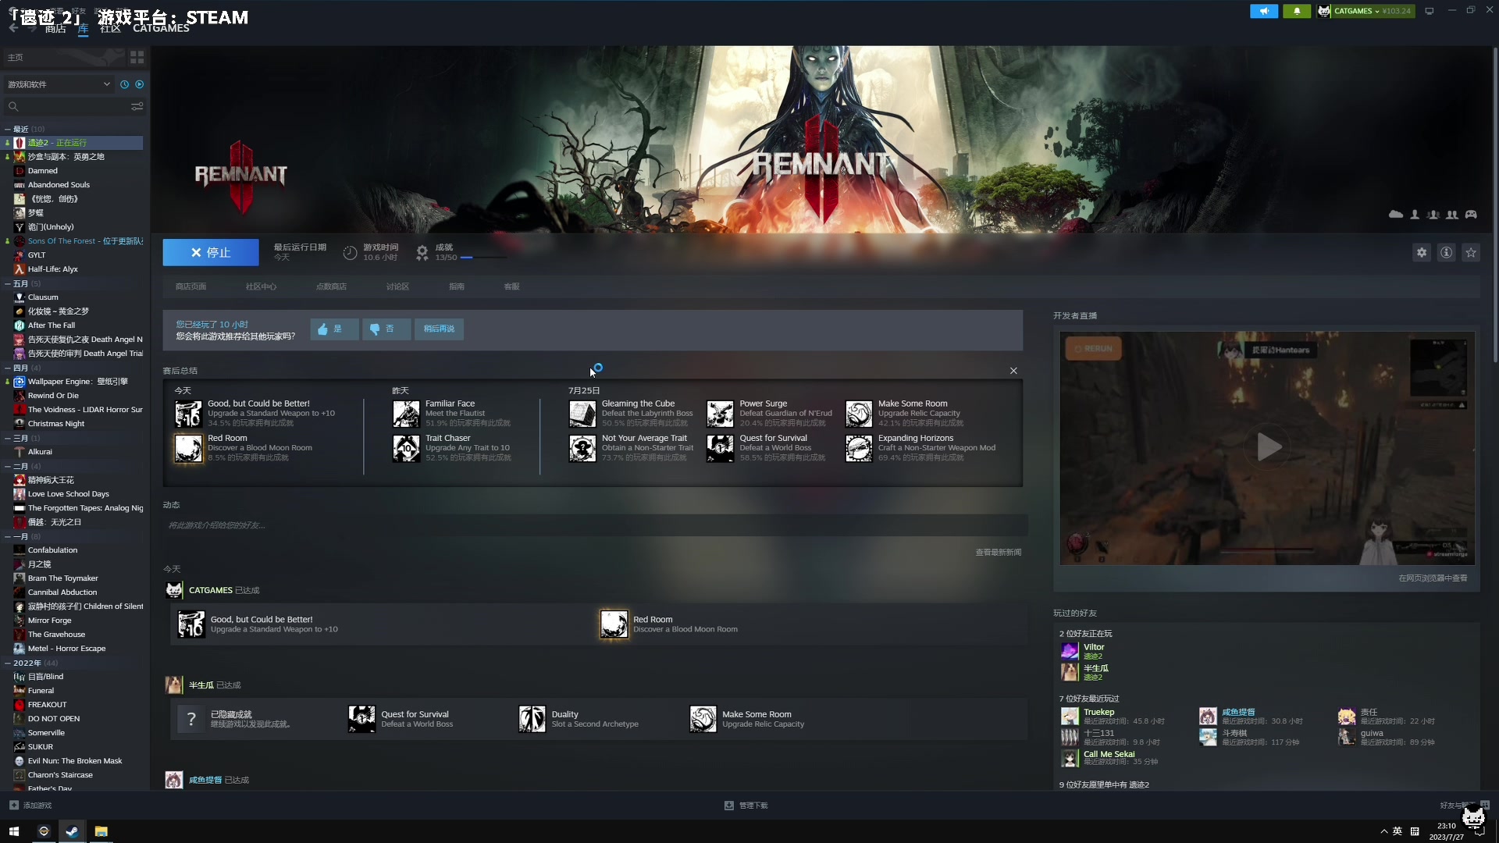Image resolution: width=1499 pixels, height=843 pixels.
Task: Open the Duality achievement icon
Action: pos(532,719)
